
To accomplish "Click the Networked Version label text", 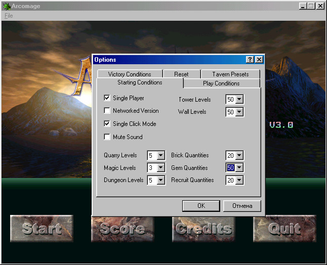I will pos(136,111).
